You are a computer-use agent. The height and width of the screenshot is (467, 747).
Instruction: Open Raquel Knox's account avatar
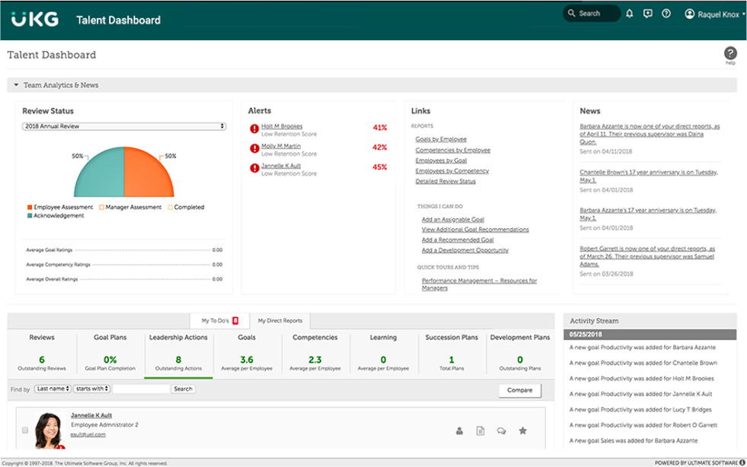(690, 13)
